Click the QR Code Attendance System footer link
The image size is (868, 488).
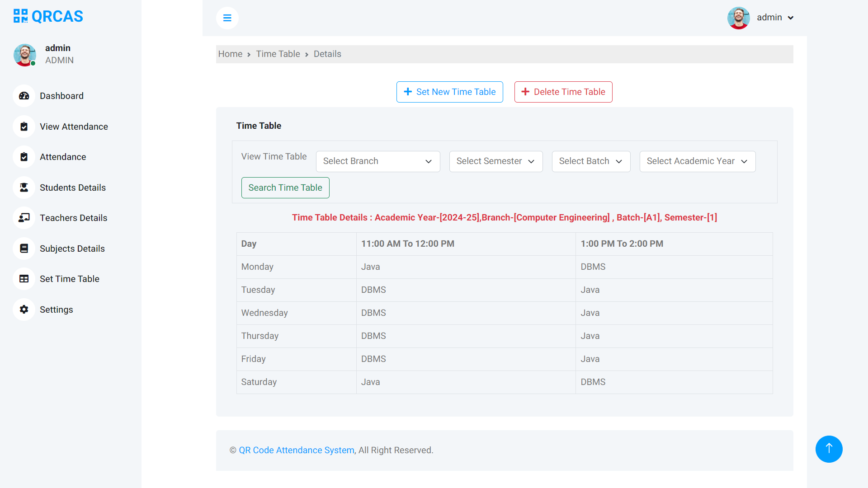pos(296,450)
